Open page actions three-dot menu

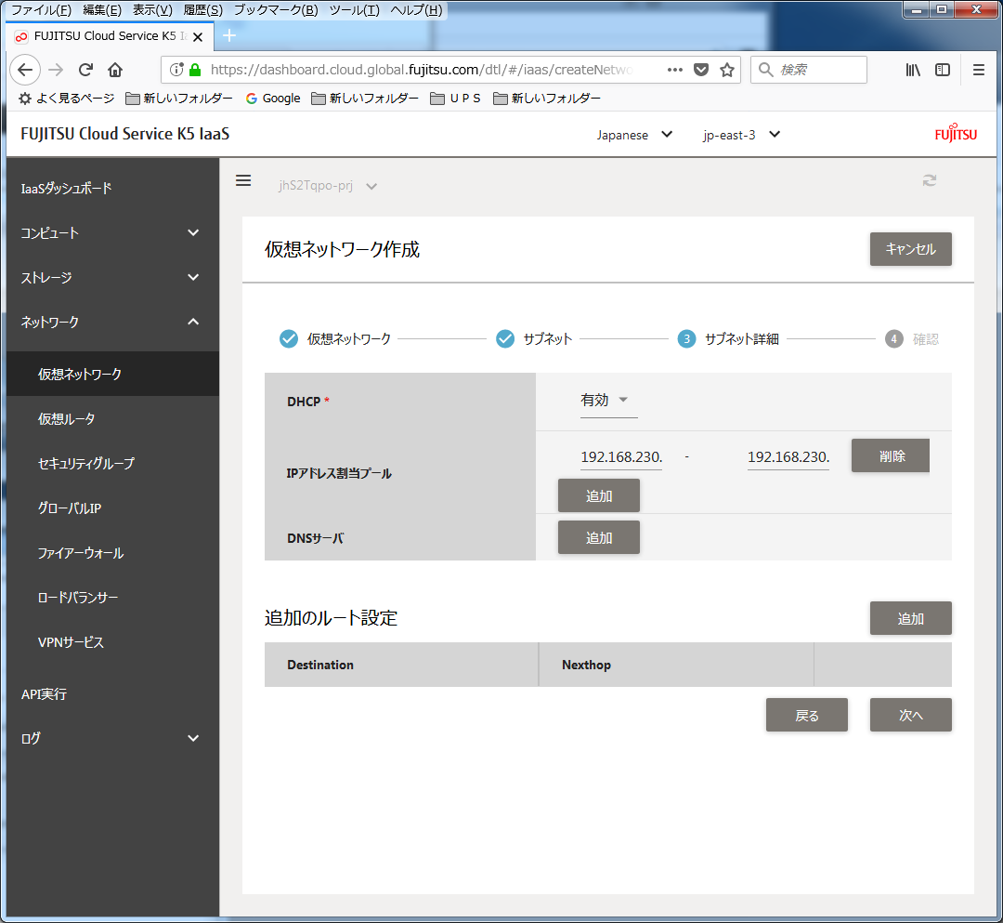tap(675, 69)
